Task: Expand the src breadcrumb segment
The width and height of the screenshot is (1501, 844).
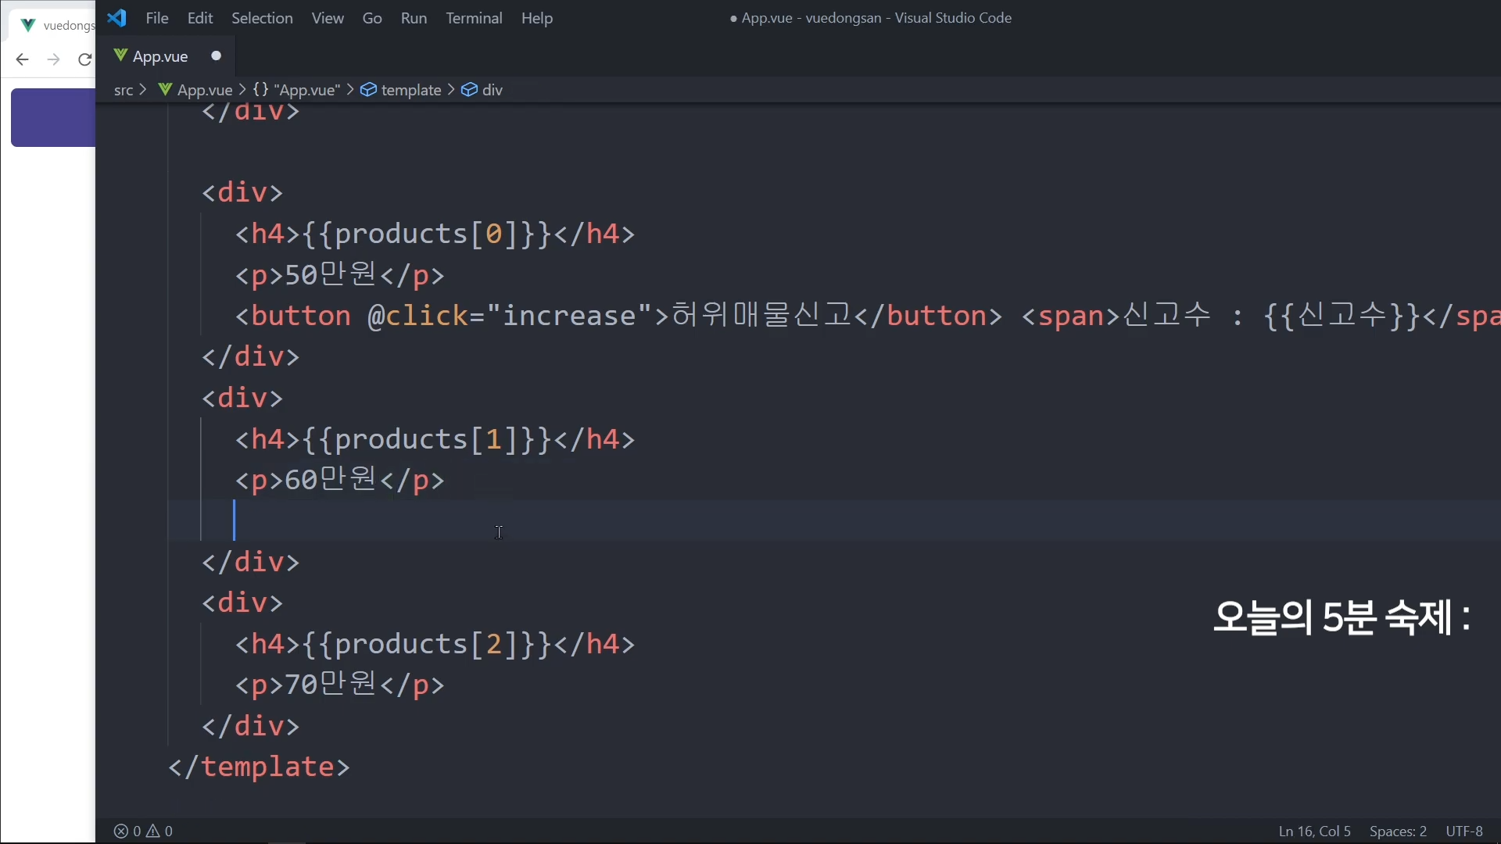Action: pyautogui.click(x=124, y=90)
